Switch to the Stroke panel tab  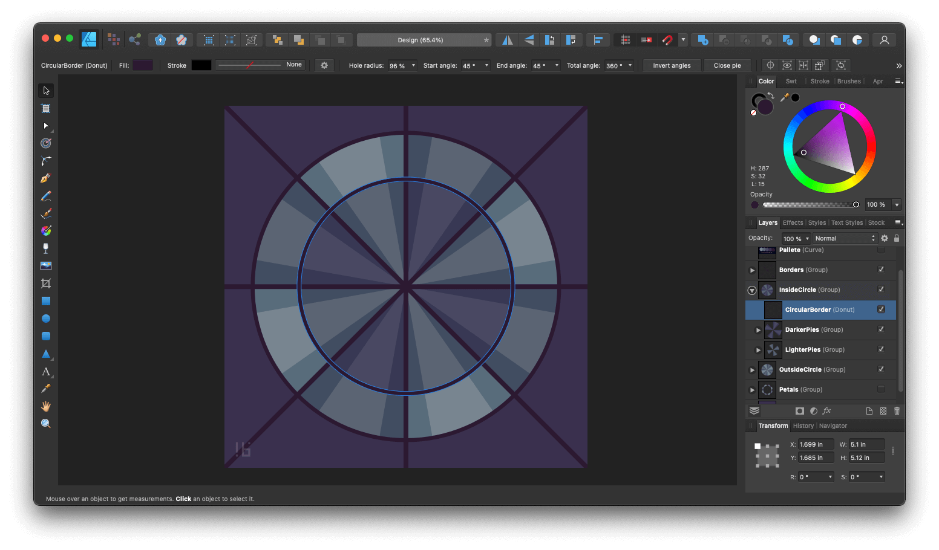click(x=819, y=80)
